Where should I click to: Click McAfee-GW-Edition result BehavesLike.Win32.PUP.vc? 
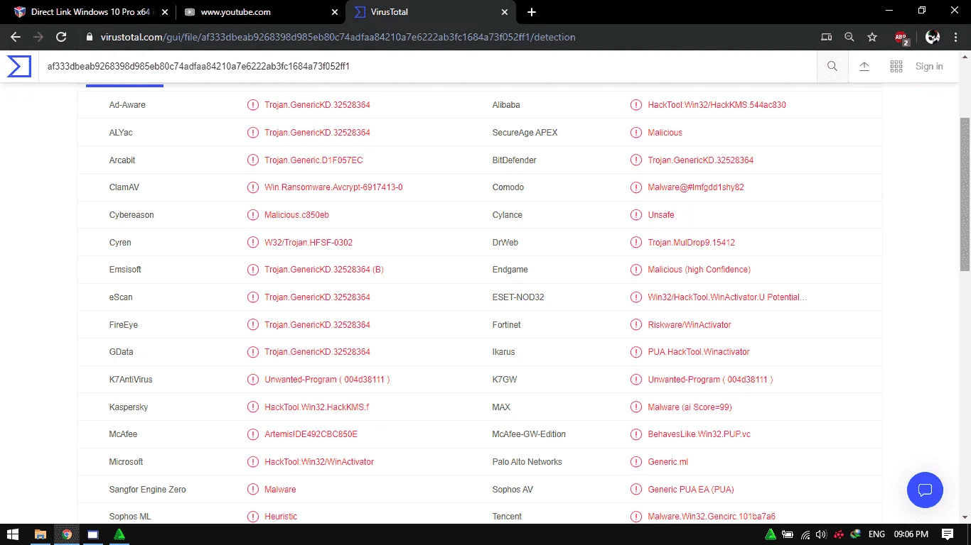699,434
